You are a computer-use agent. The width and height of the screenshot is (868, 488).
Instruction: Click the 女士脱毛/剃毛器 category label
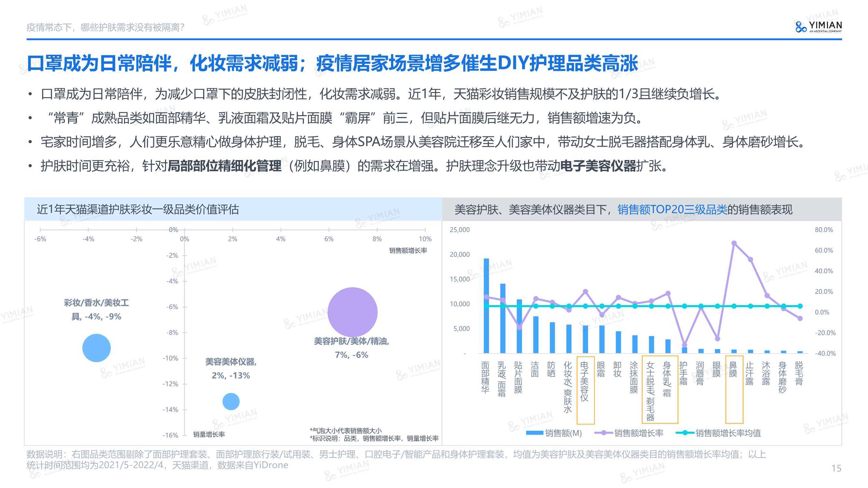tap(651, 391)
